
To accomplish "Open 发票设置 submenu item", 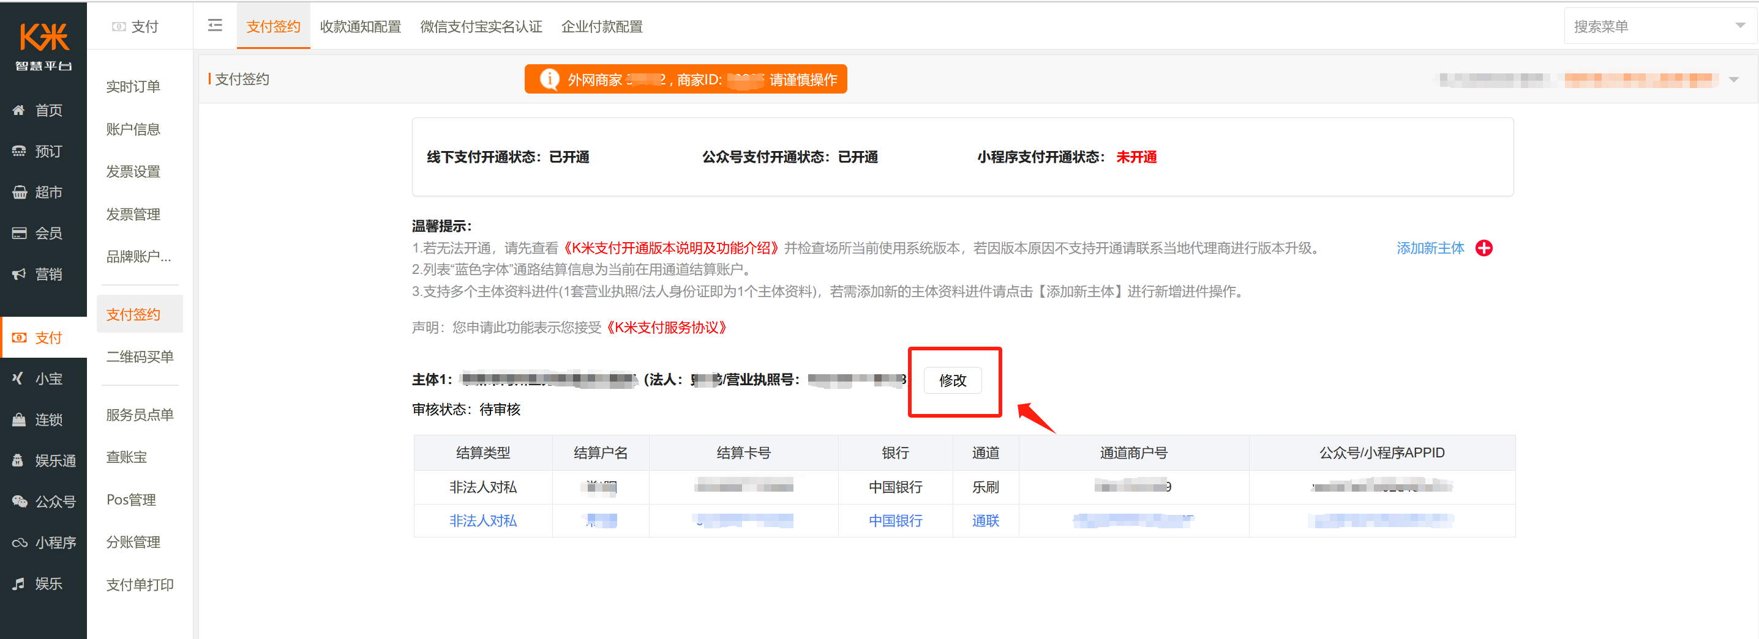I will [133, 172].
